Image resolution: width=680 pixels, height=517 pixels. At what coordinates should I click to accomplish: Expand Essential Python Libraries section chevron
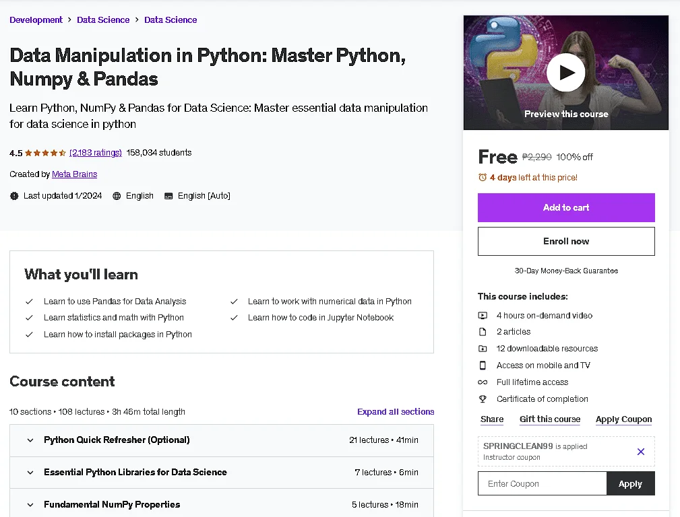coord(30,473)
